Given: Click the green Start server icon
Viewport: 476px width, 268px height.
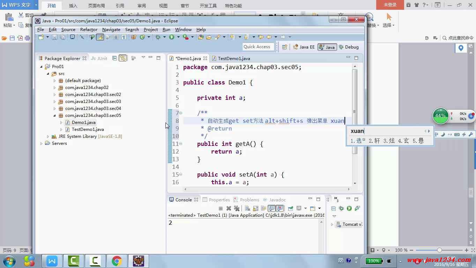Looking at the screenshot, I should [x=349, y=208].
